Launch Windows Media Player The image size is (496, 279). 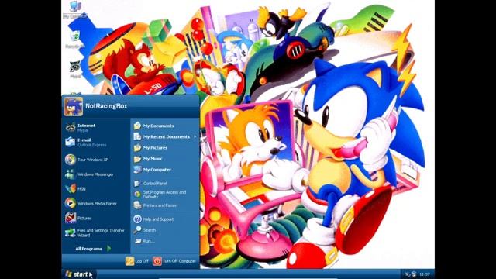click(x=95, y=203)
